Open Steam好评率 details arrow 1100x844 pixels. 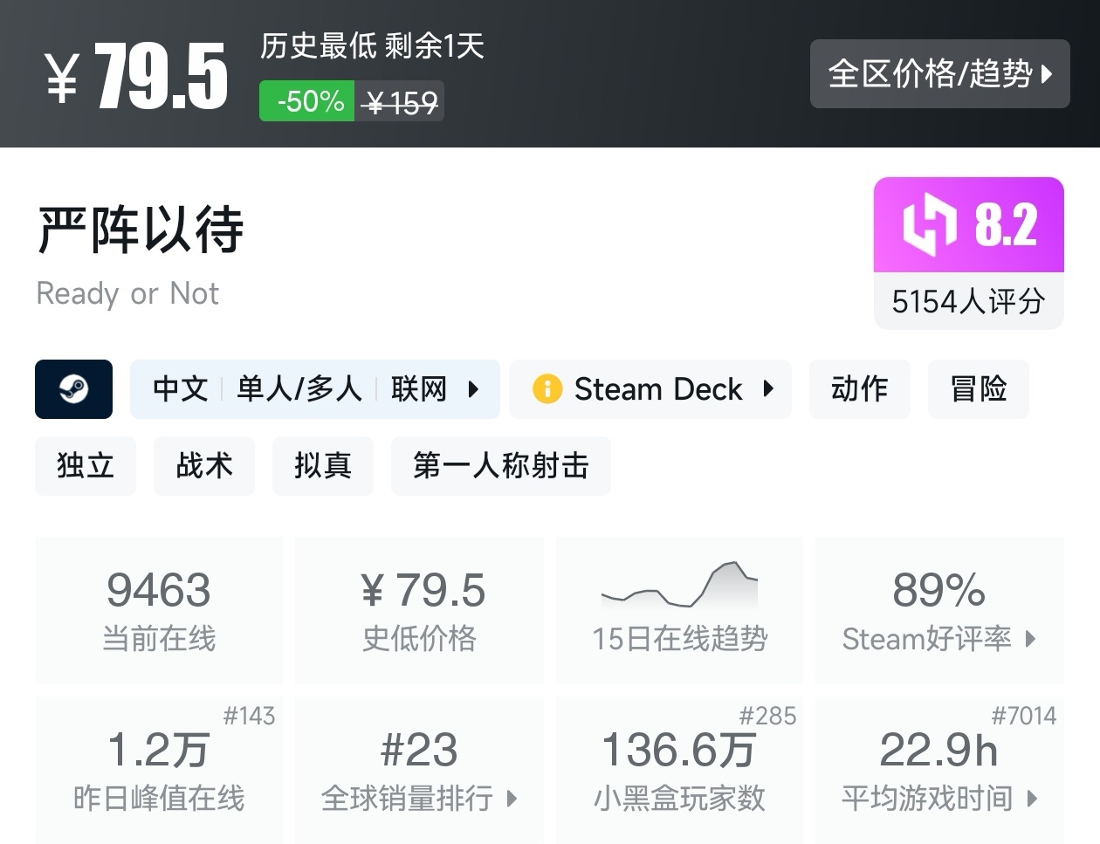1030,639
